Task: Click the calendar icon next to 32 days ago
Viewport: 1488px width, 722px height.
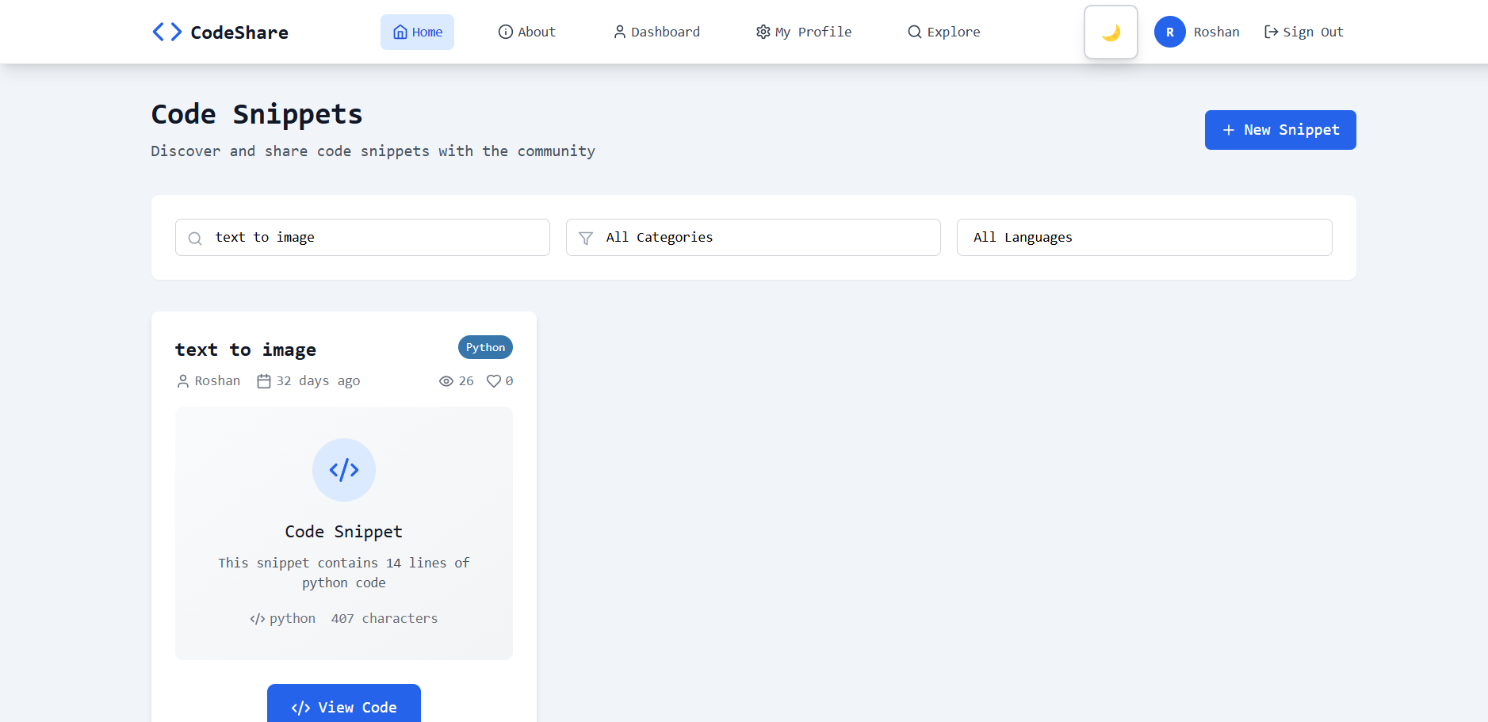Action: [x=264, y=380]
